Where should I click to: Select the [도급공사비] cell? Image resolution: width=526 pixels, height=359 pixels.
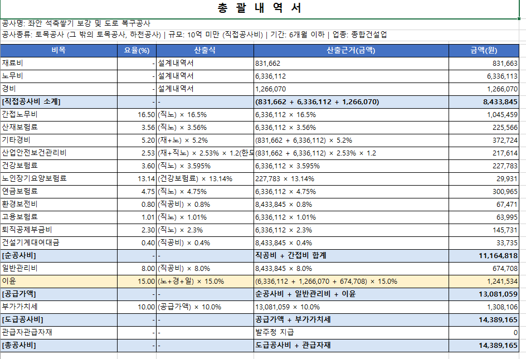point(59,320)
